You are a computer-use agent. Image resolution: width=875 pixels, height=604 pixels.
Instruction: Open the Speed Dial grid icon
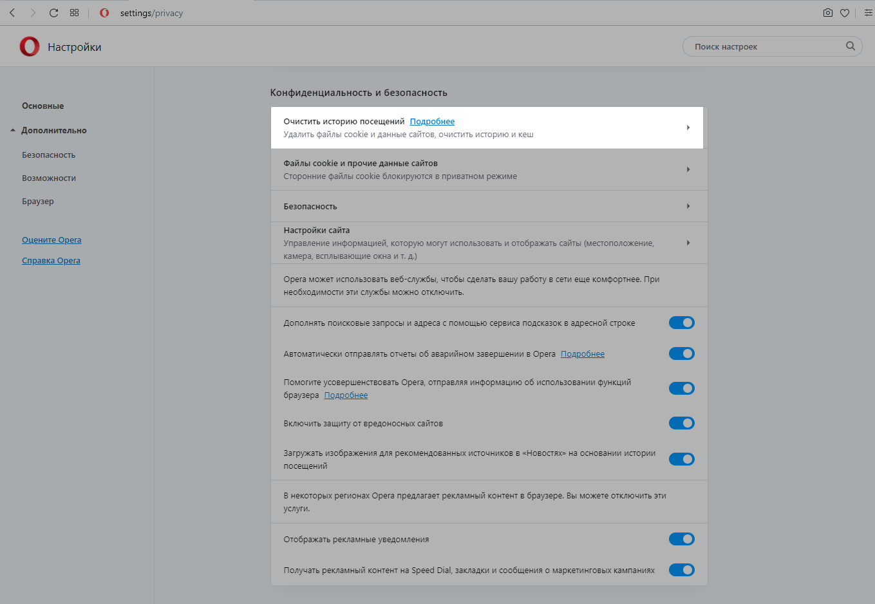pos(75,13)
